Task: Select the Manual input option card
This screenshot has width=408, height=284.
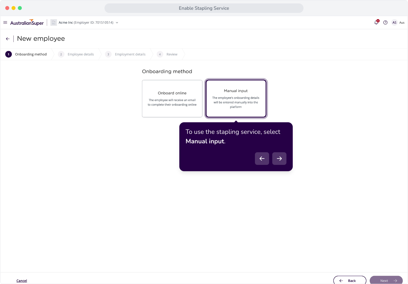Action: point(236,99)
